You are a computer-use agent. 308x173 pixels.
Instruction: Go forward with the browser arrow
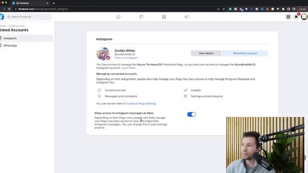point(3,9)
